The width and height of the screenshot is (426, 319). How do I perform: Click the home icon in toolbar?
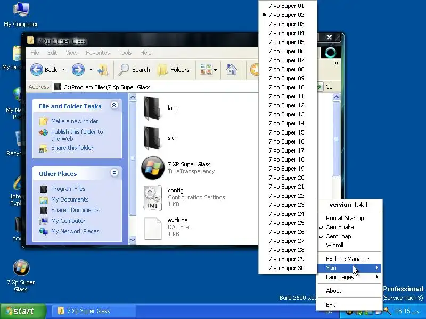231,70
